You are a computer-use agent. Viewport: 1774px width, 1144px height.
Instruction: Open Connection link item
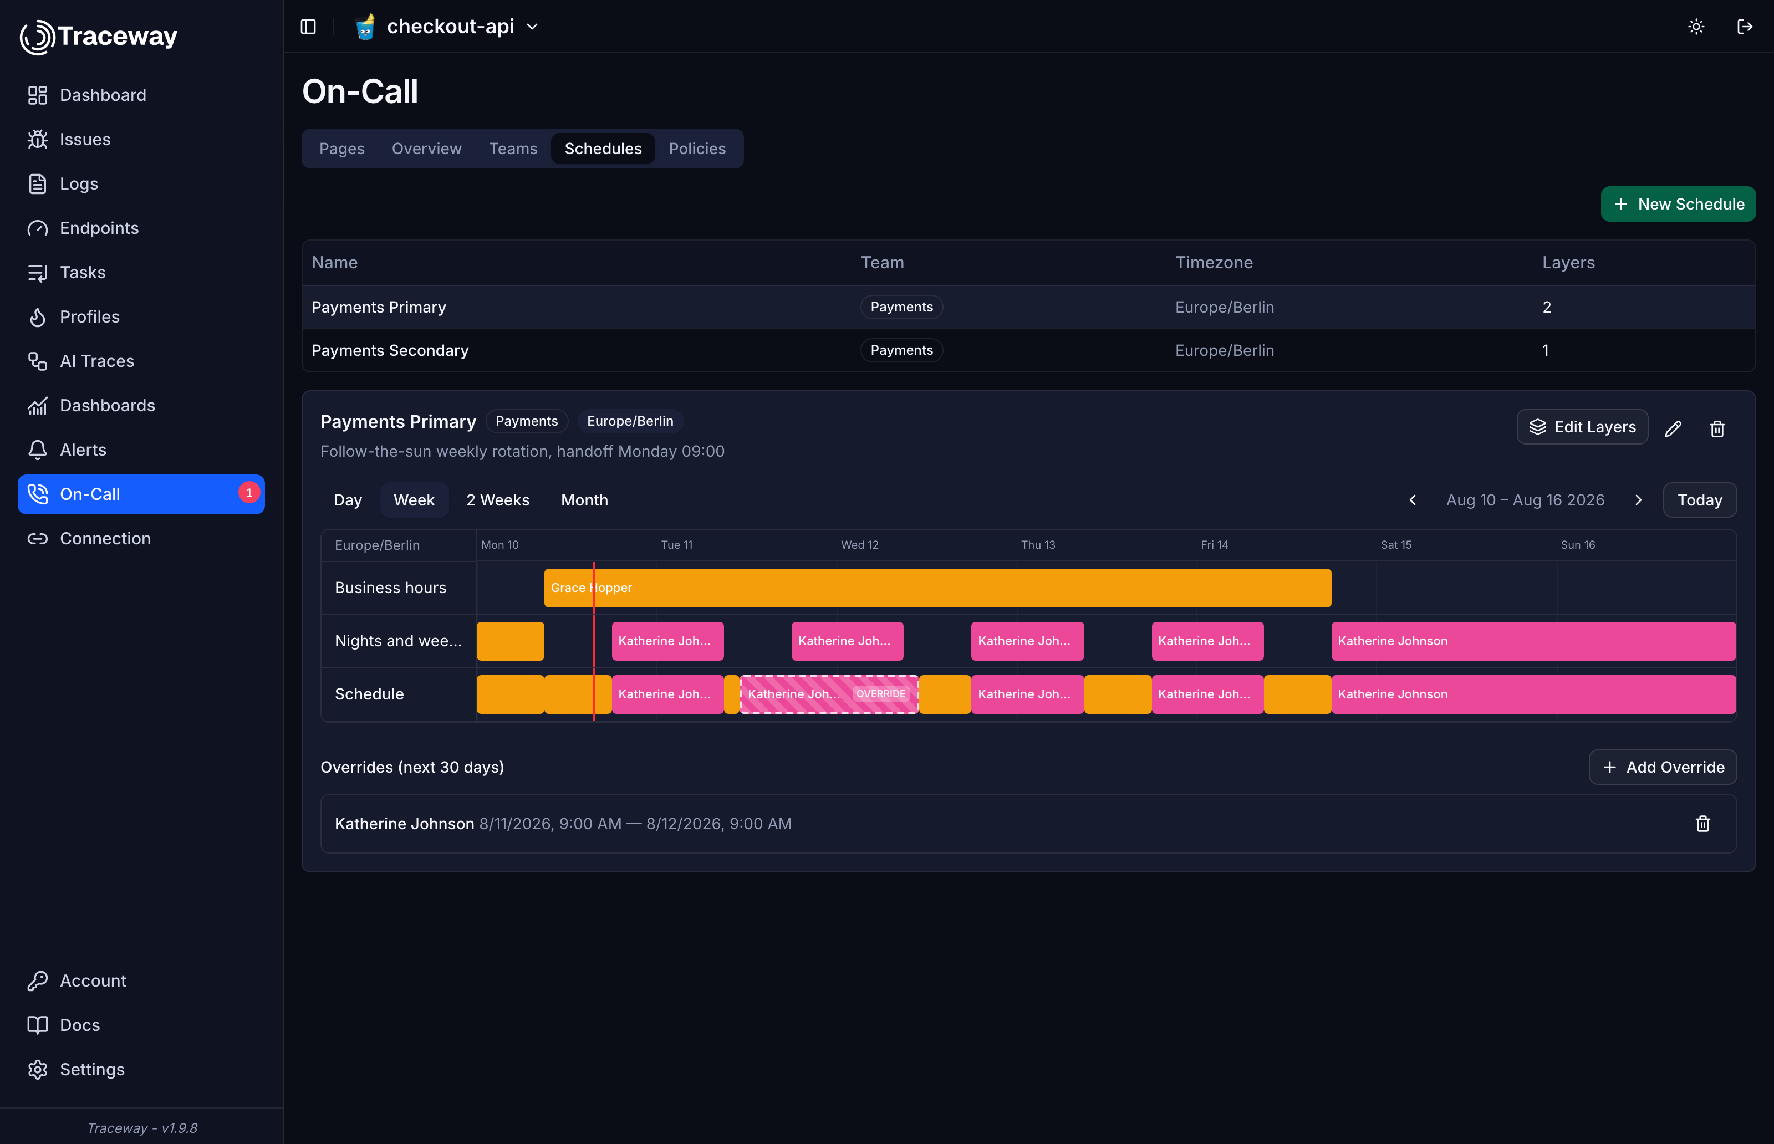coord(141,539)
